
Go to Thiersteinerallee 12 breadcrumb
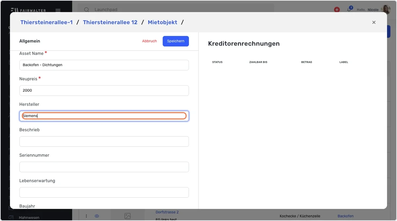tap(110, 22)
